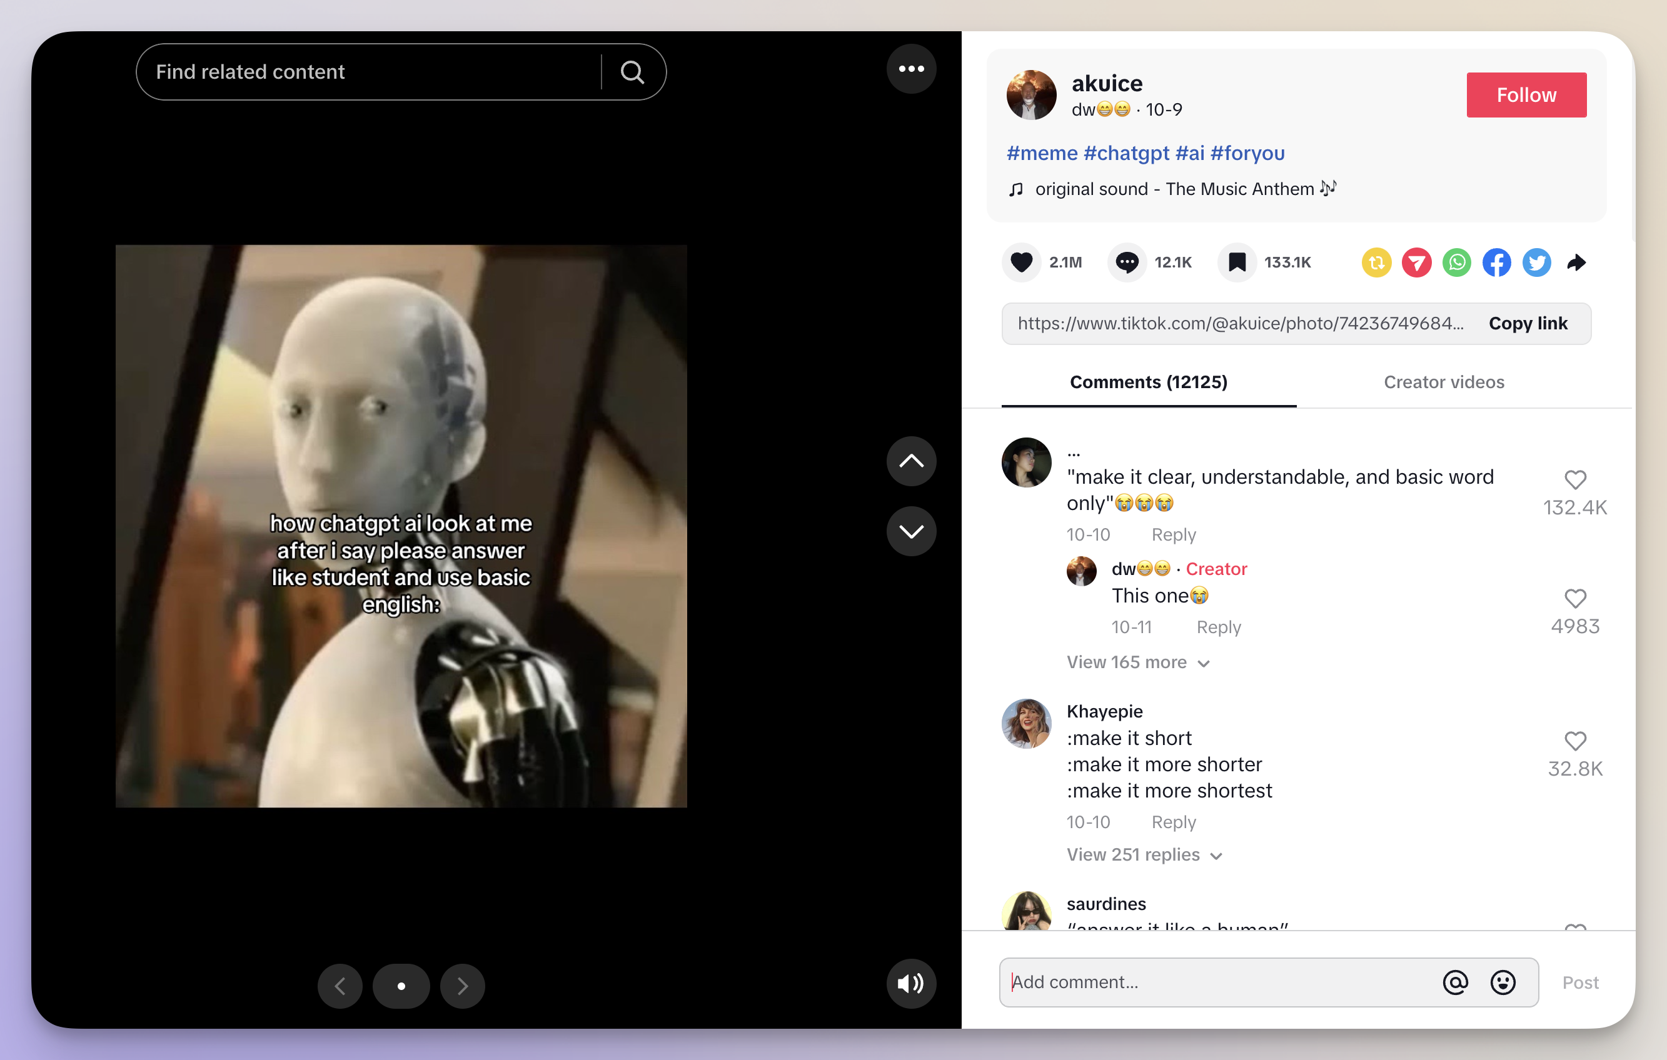1667x1060 pixels.
Task: Open creator dw reply avatar
Action: pos(1080,571)
